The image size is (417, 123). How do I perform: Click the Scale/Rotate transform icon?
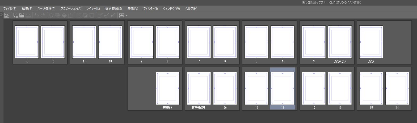click(70, 15)
